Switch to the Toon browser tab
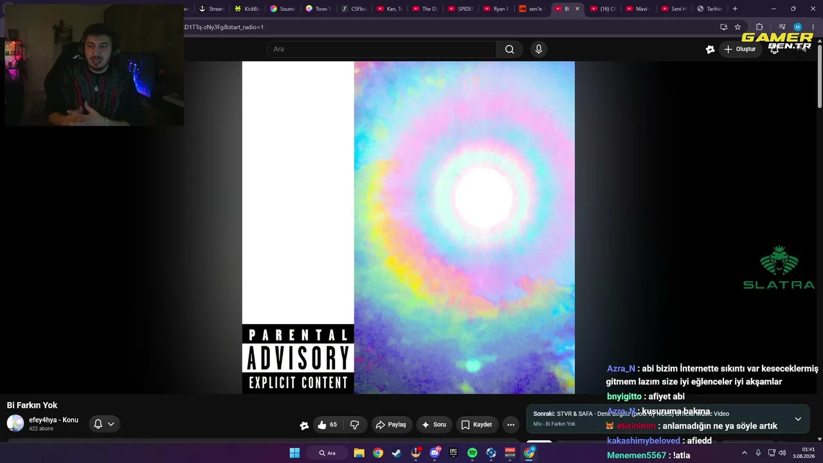 coord(318,9)
